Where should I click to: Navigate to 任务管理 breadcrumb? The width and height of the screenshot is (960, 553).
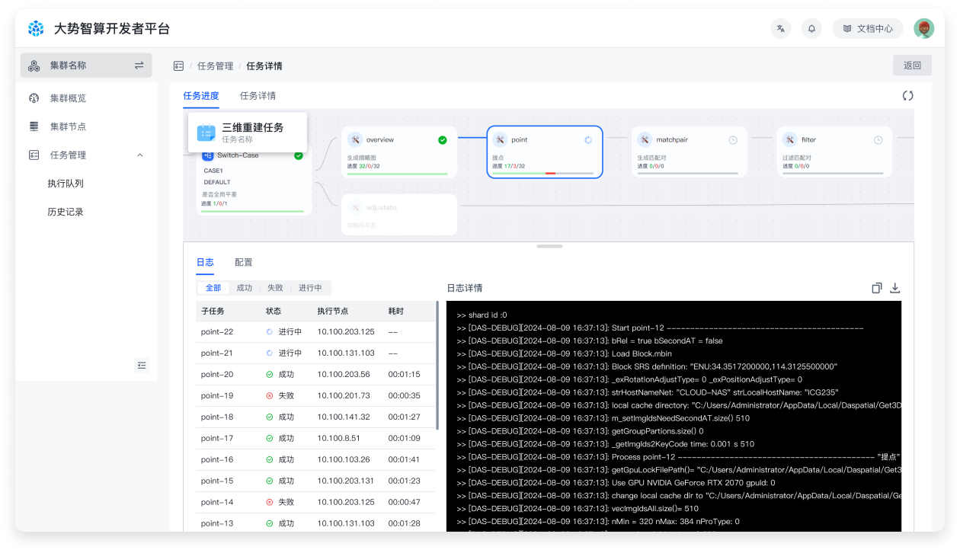215,66
